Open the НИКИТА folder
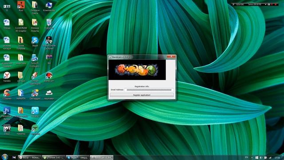This screenshot has height=160, width=284. [x=21, y=94]
